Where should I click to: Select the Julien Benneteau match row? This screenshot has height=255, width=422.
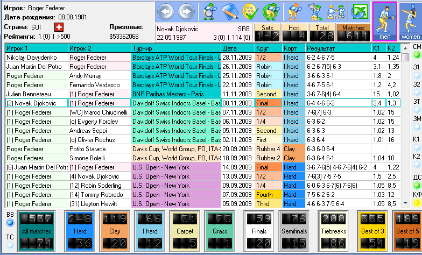202,94
